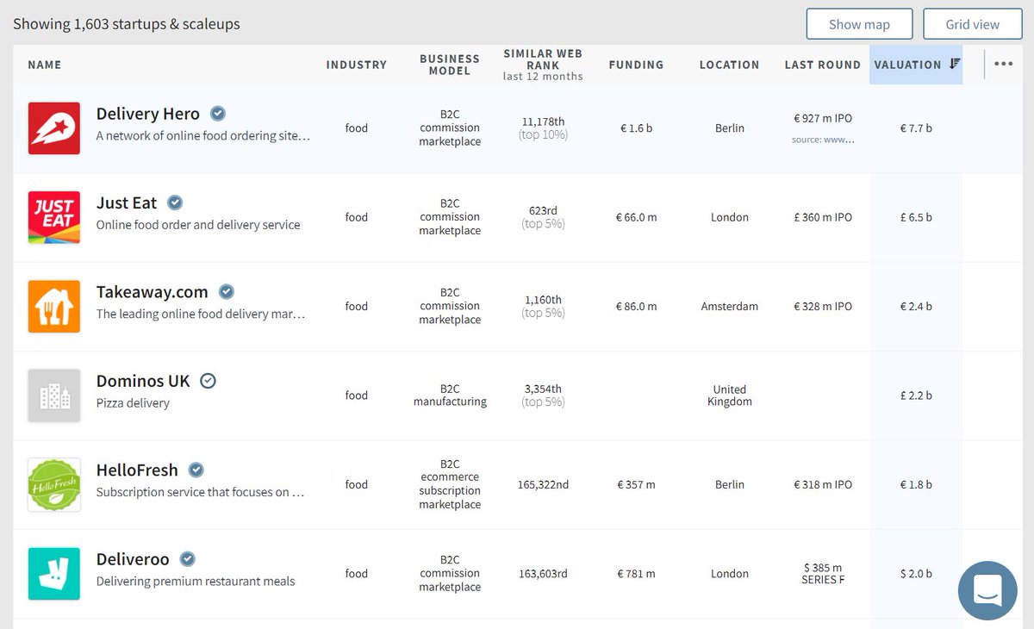Screen dimensions: 1034x629
Task: Open the three-dots column options menu
Action: point(1004,64)
